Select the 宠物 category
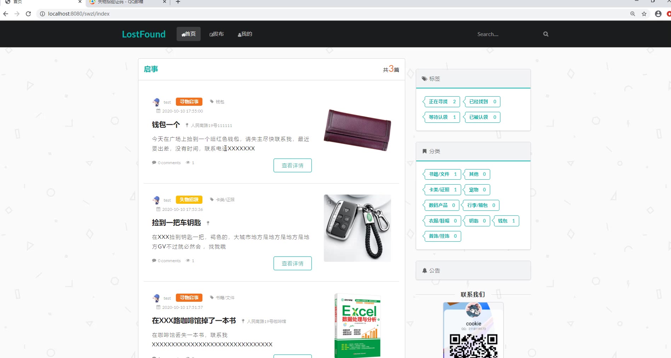This screenshot has width=671, height=358. coord(477,190)
